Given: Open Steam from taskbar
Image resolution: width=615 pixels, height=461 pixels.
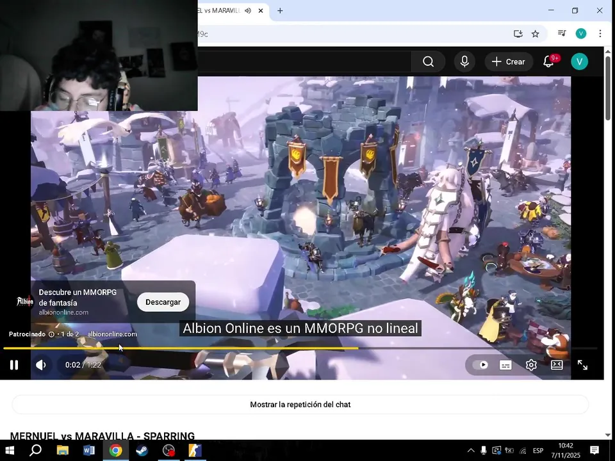Looking at the screenshot, I should click(x=142, y=450).
